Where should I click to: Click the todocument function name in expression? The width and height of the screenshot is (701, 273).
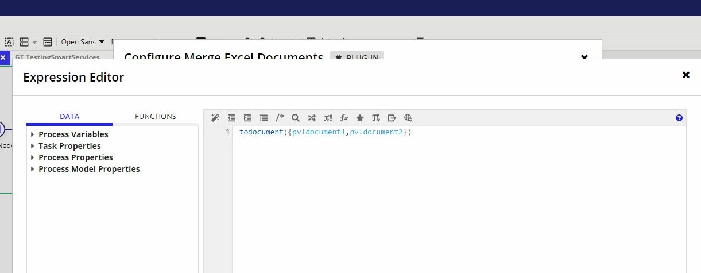[x=261, y=132]
